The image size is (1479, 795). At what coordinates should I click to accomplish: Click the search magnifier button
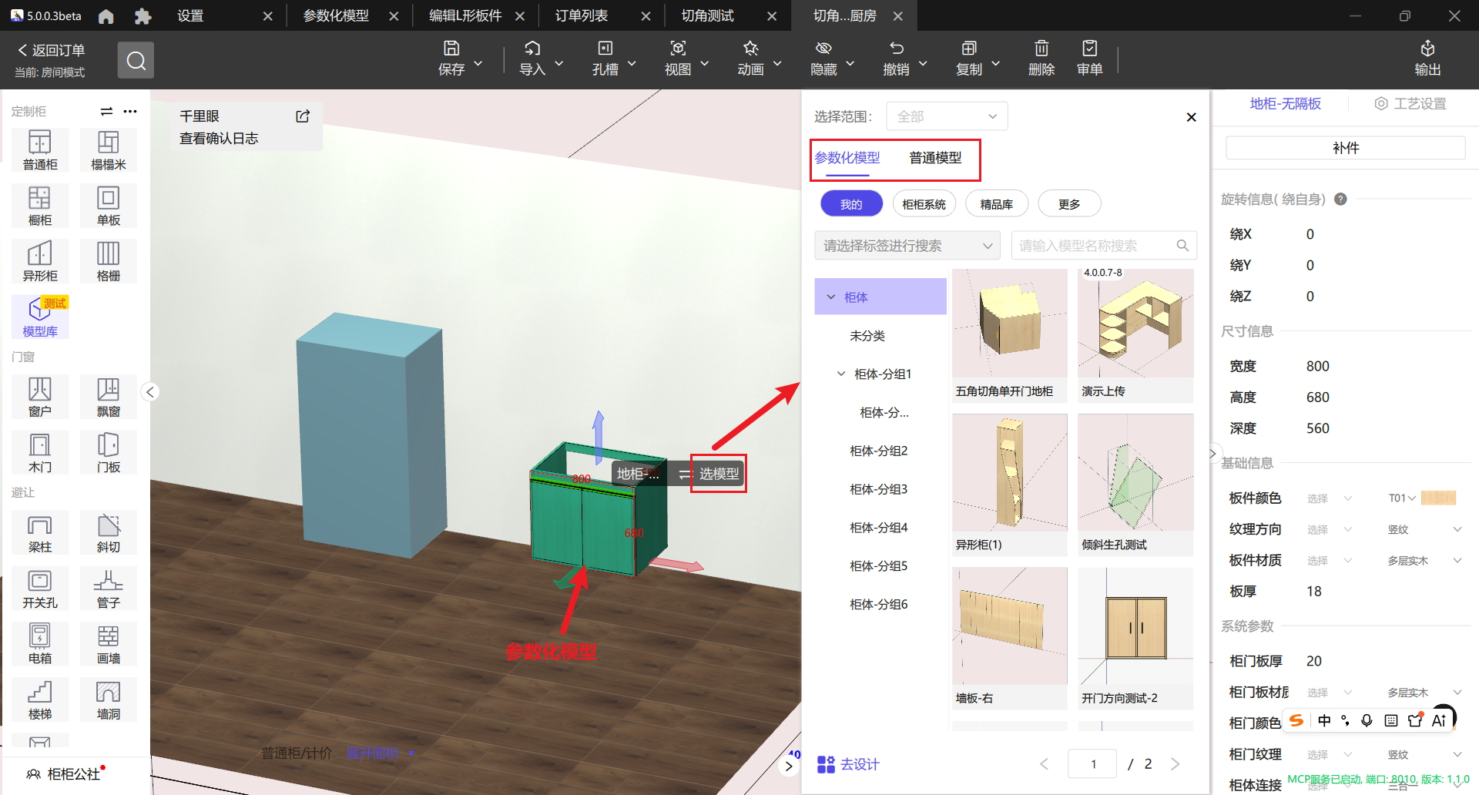(136, 60)
